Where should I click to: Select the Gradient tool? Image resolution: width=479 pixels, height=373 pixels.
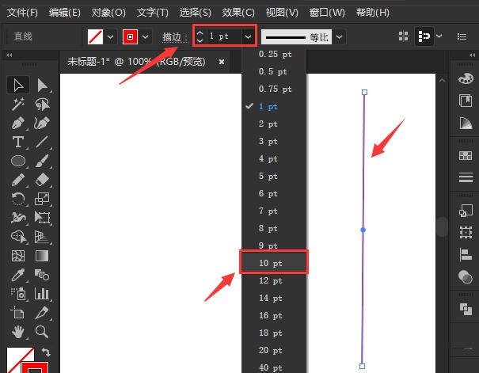click(x=43, y=256)
